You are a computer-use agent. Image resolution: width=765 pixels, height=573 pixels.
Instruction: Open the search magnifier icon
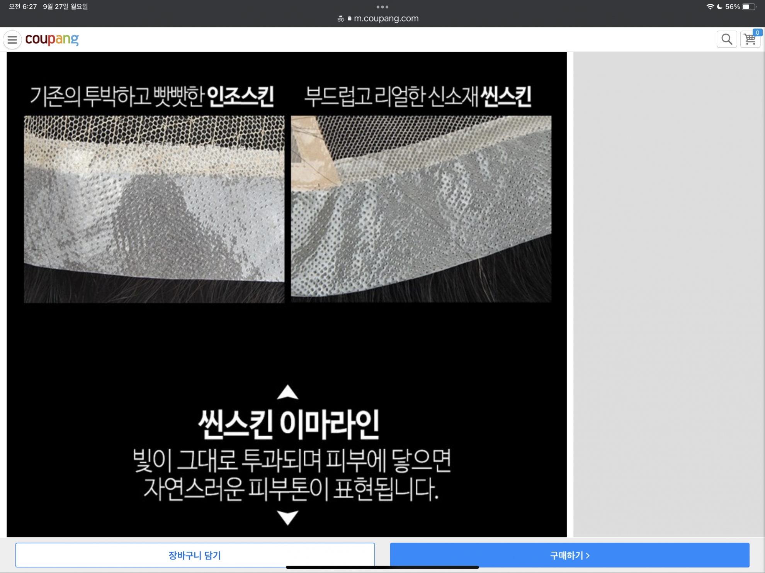pyautogui.click(x=726, y=39)
